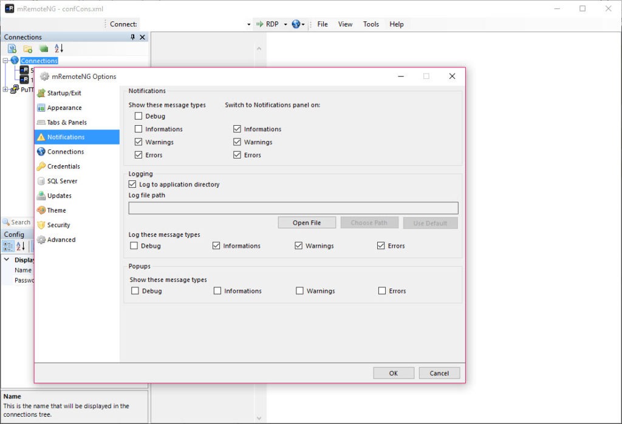The image size is (622, 424).
Task: Click the Connect quick-connect input box
Action: [192, 24]
